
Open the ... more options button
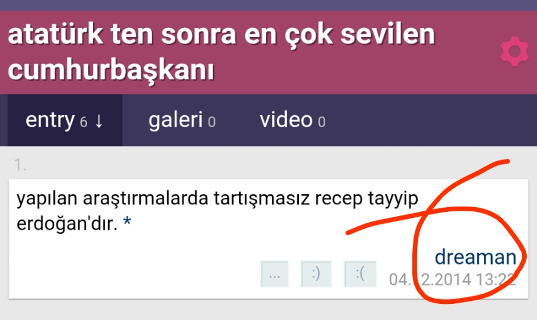click(x=274, y=274)
